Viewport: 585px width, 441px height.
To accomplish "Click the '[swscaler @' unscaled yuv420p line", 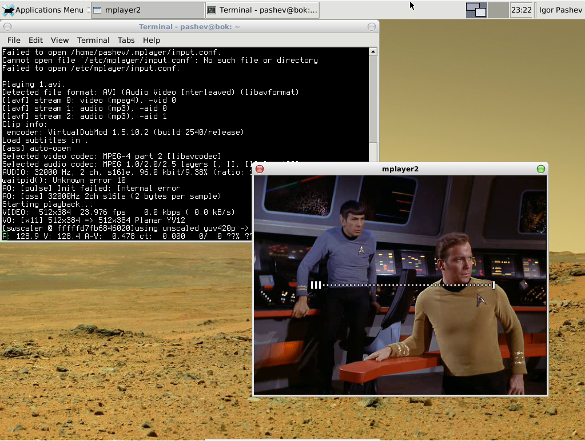I will (126, 228).
